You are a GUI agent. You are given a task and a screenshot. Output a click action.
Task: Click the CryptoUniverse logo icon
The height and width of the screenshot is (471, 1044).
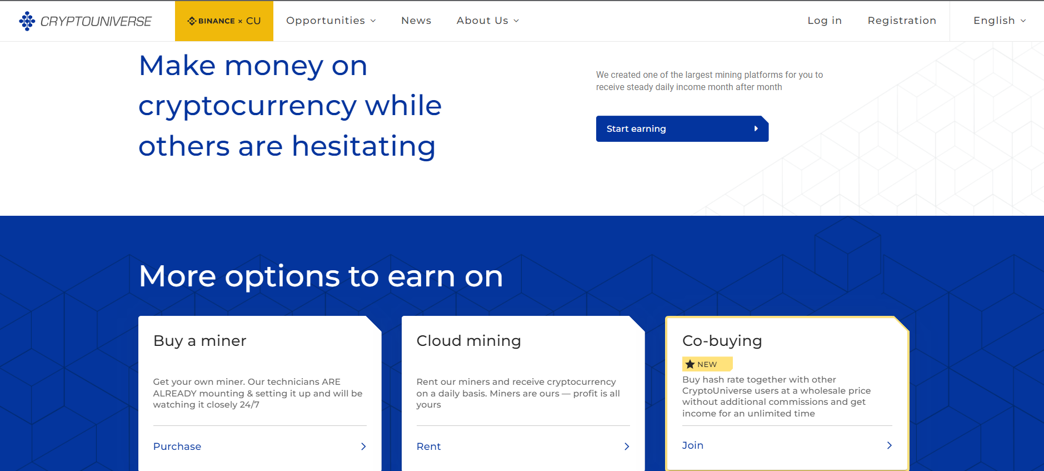coord(27,21)
